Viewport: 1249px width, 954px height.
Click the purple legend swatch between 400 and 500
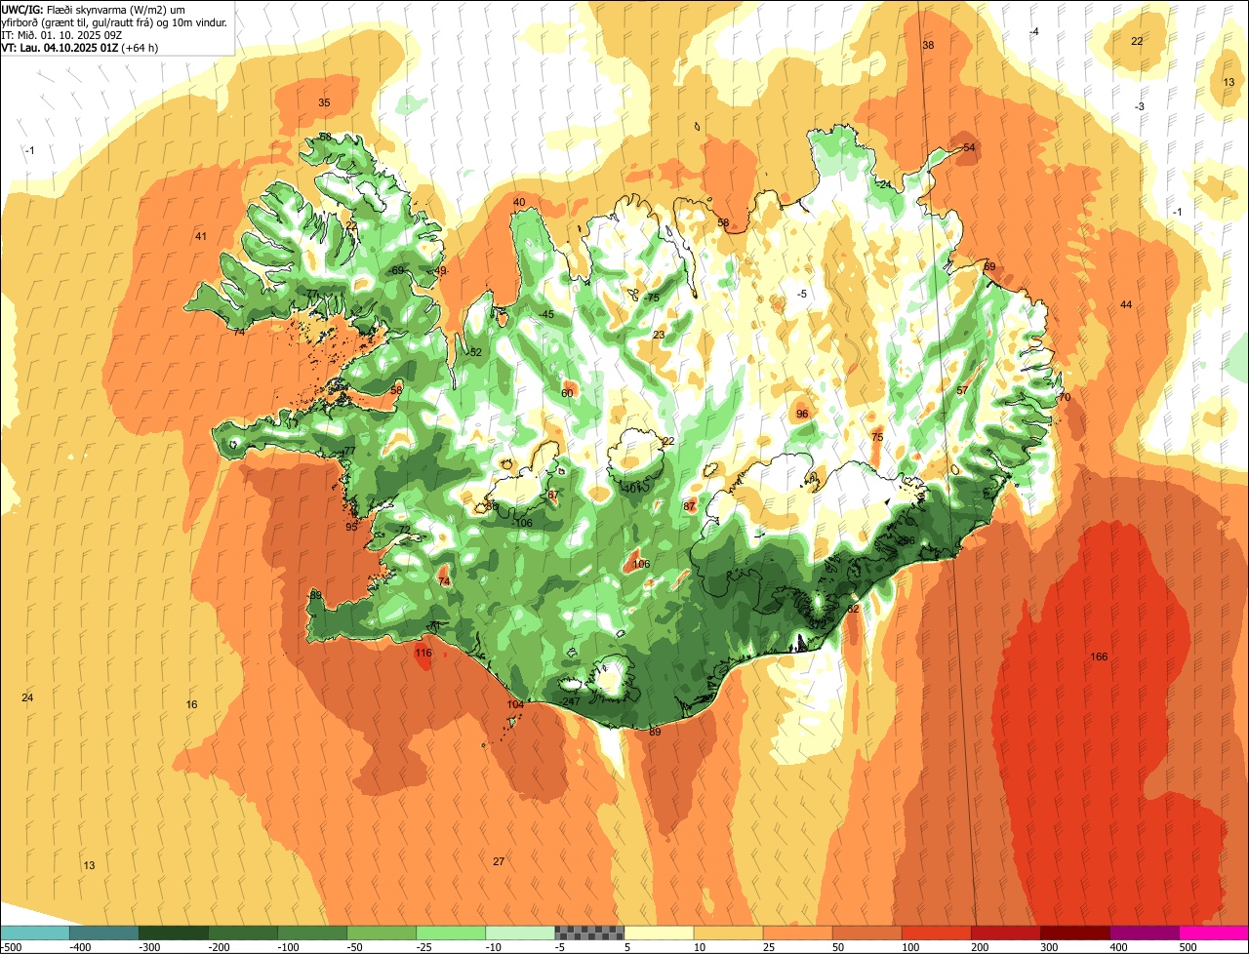pyautogui.click(x=1144, y=933)
